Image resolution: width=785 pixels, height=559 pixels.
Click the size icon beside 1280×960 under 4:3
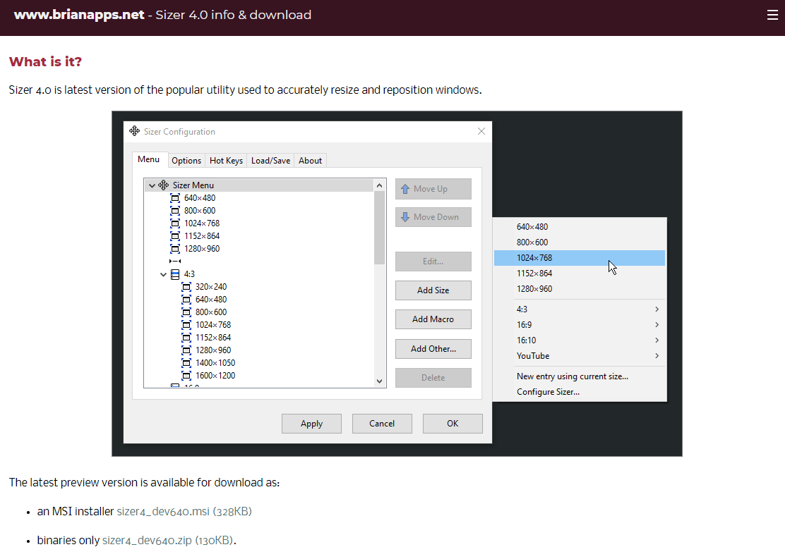(186, 350)
